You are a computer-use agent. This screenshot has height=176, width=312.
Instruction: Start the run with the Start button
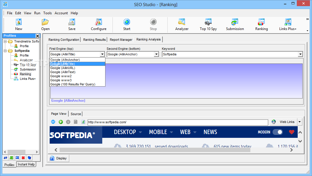tap(127, 24)
